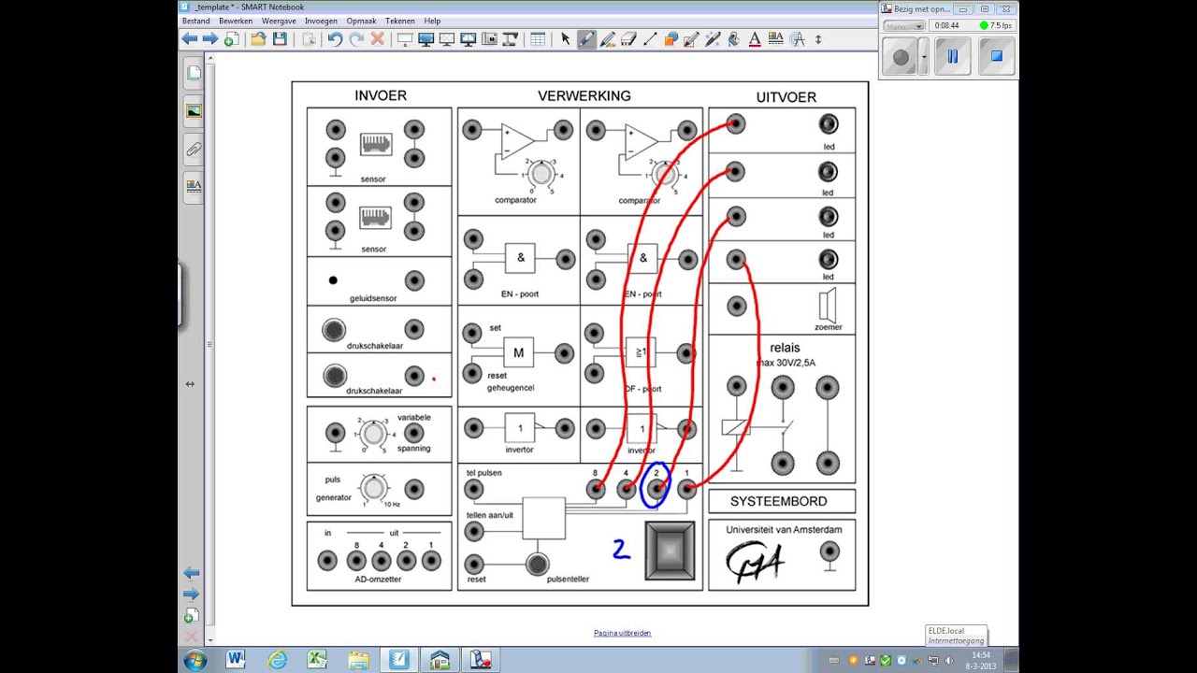Open the Page Sorter sidebar tab
Screen dimensions: 1197x673
(194, 72)
